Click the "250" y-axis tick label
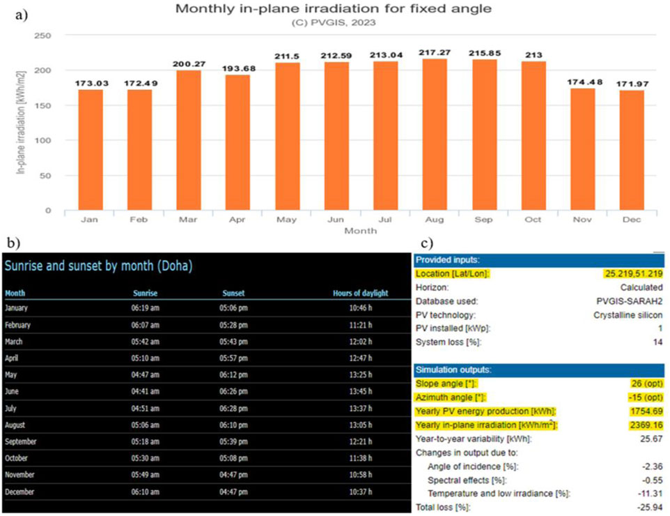 42,36
